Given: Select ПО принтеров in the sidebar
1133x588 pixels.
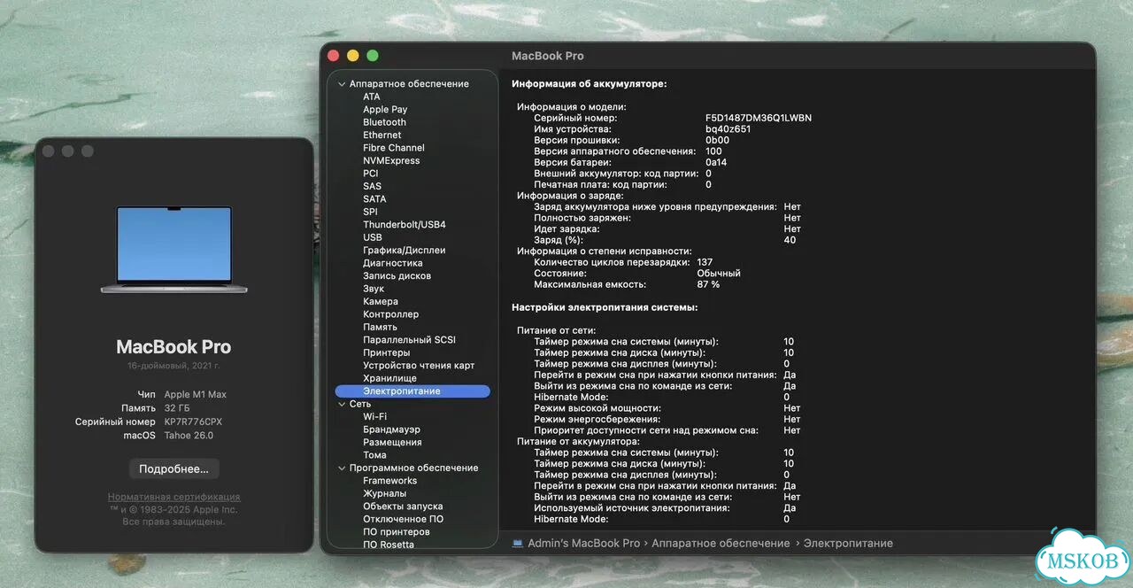Looking at the screenshot, I should [396, 532].
